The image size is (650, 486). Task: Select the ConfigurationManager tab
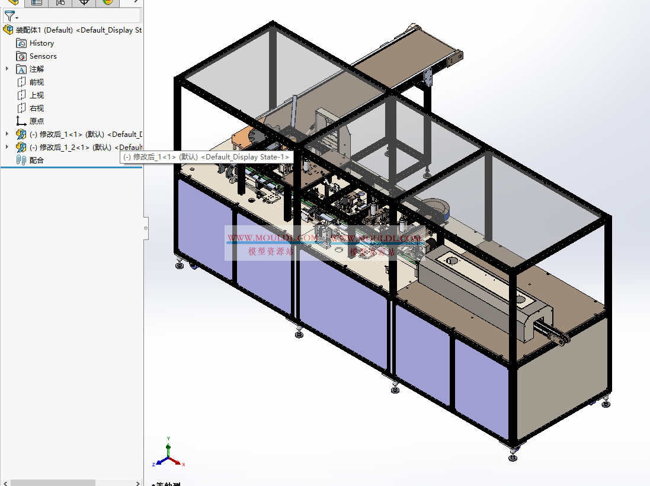pos(59,3)
